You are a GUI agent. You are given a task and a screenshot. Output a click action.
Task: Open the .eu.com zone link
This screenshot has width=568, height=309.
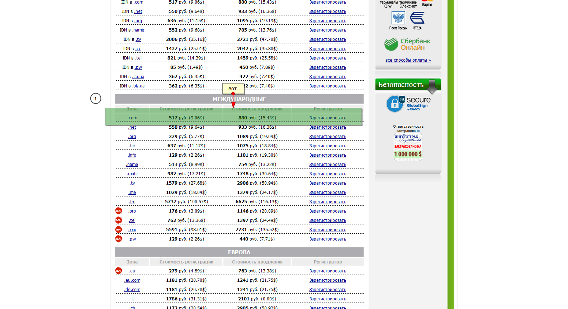pos(132,280)
